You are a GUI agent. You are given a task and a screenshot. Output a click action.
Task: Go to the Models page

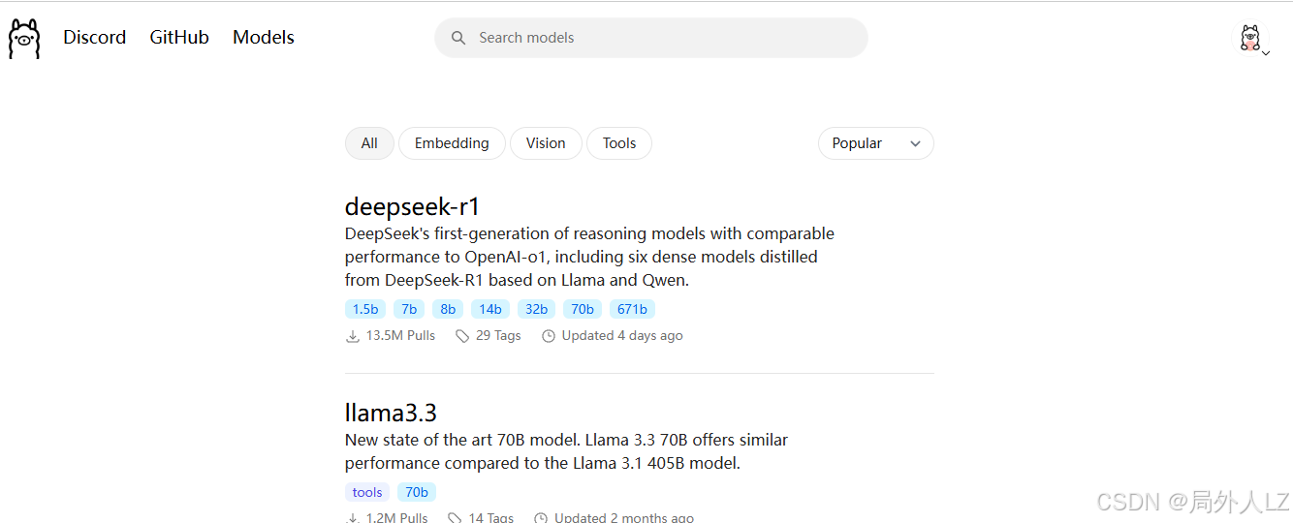pyautogui.click(x=264, y=38)
